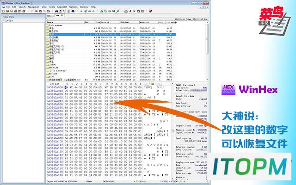Open the Options menu
The width and height of the screenshot is (296, 185).
coord(73,7)
